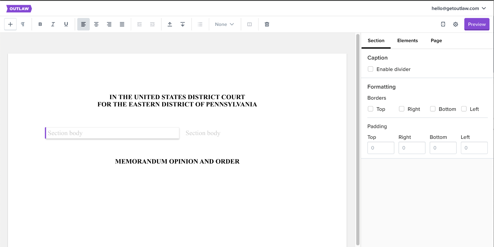Click the Borders label
Image resolution: width=494 pixels, height=247 pixels.
tap(377, 98)
